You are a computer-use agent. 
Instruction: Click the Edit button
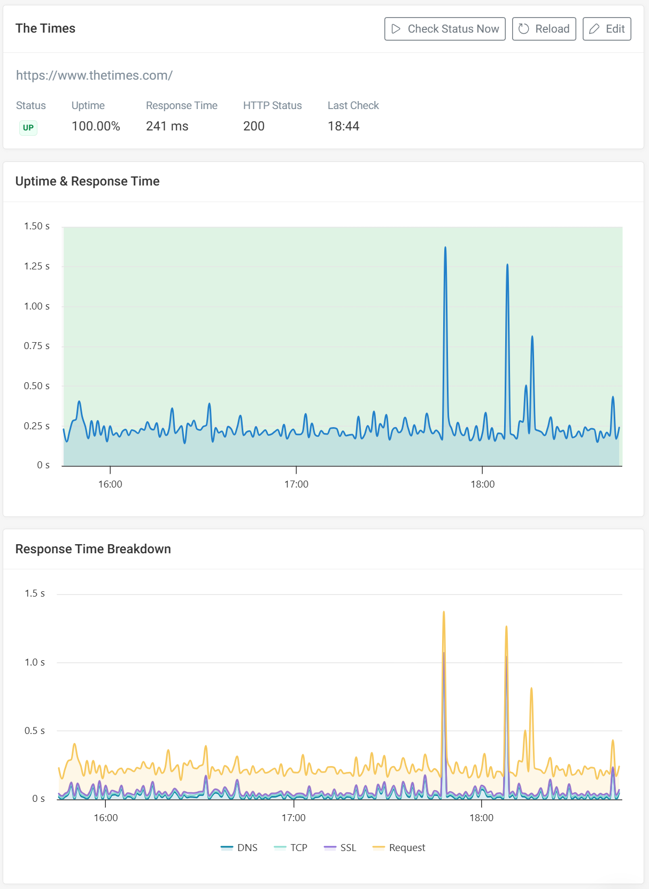click(607, 29)
